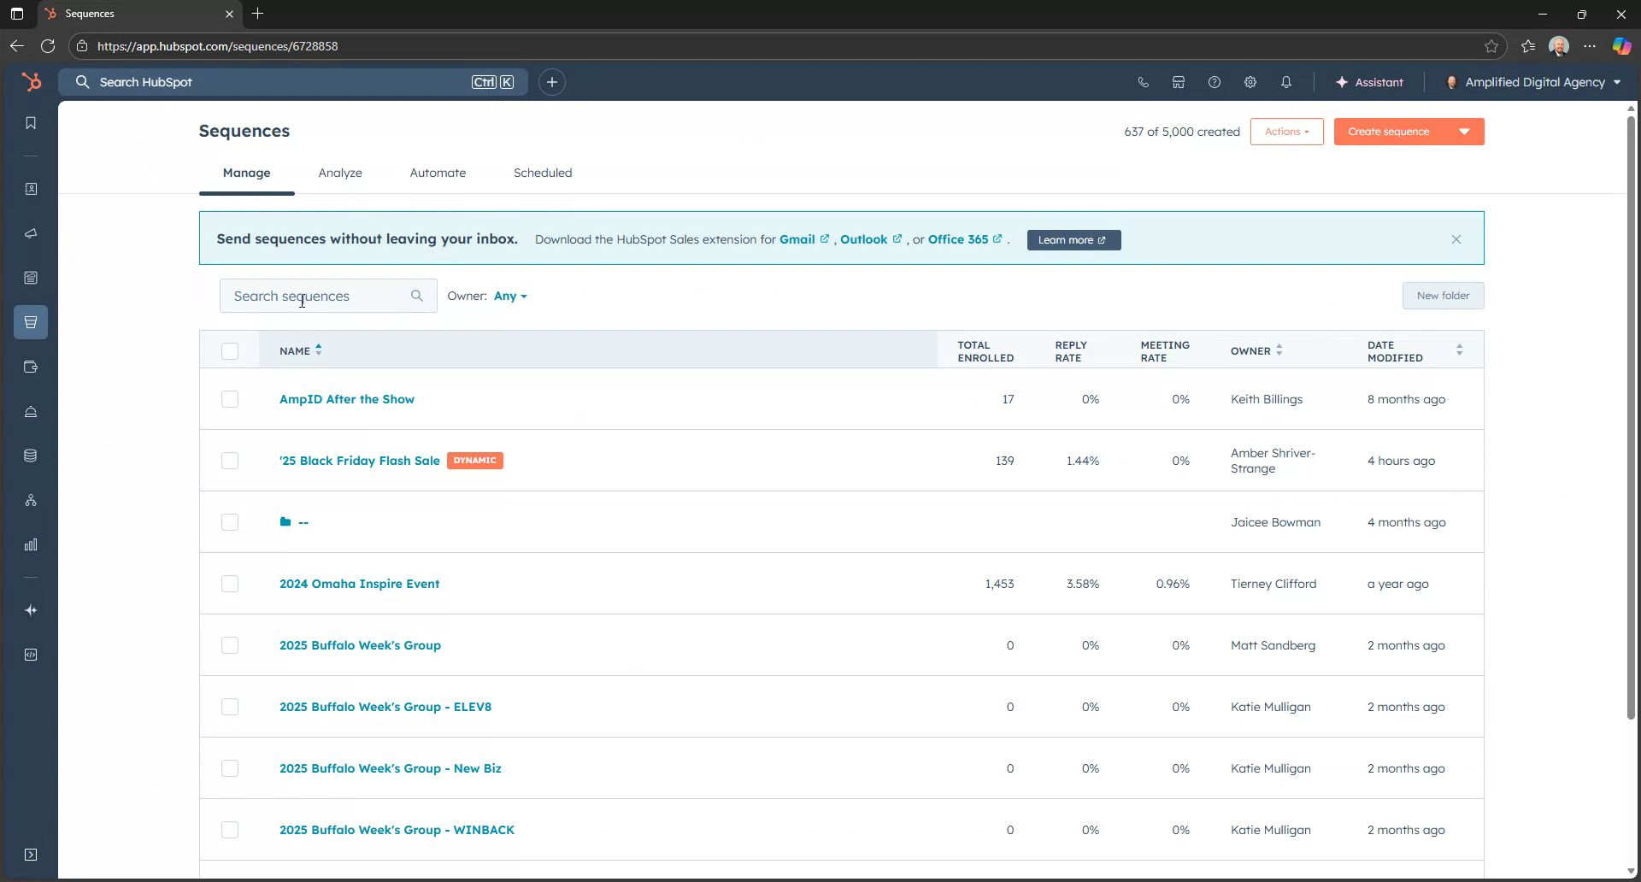1641x882 pixels.
Task: Open the Data Management database icon
Action: pyautogui.click(x=31, y=456)
